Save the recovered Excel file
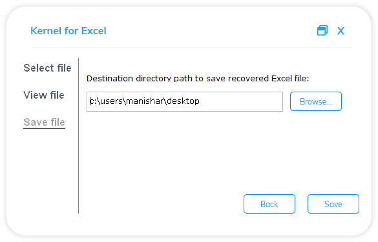This screenshot has height=242, width=378. [x=333, y=204]
